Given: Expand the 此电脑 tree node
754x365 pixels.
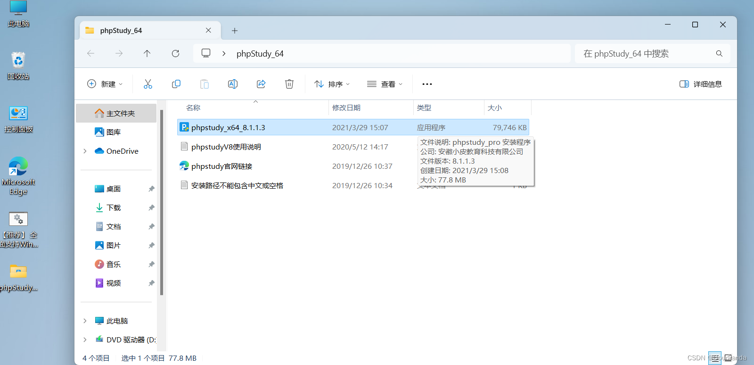Looking at the screenshot, I should coord(85,321).
